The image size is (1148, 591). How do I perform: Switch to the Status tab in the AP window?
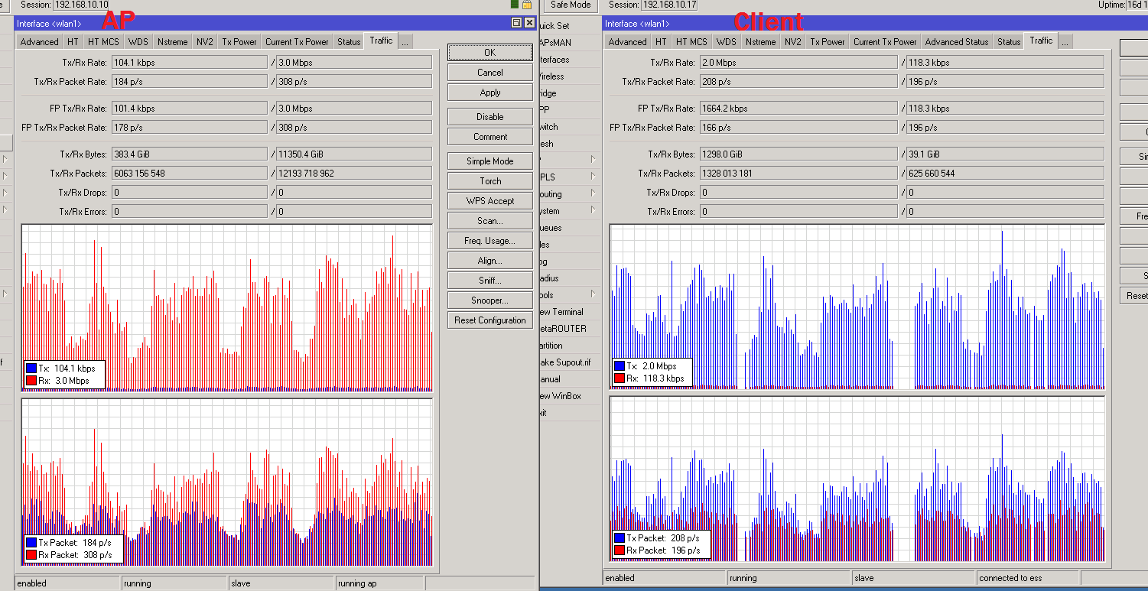click(349, 42)
